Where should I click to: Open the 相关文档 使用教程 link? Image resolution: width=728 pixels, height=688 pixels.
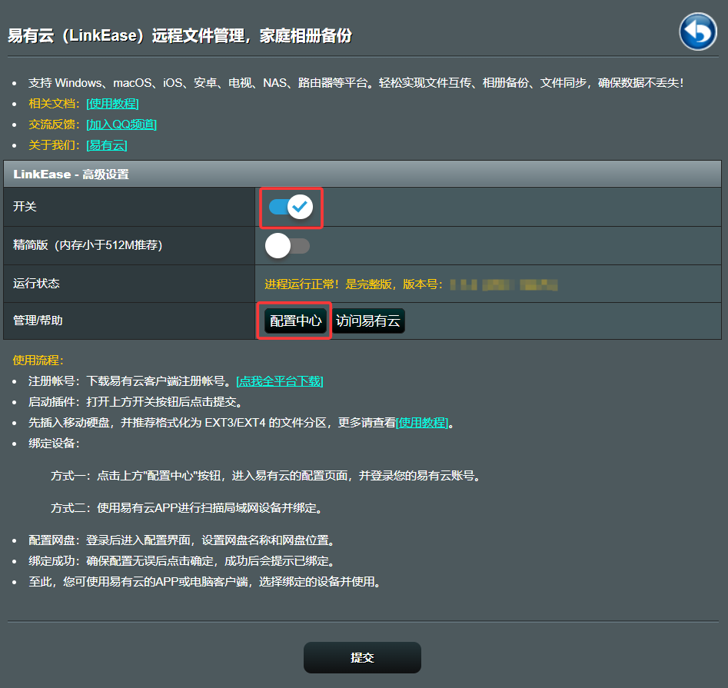pyautogui.click(x=112, y=104)
